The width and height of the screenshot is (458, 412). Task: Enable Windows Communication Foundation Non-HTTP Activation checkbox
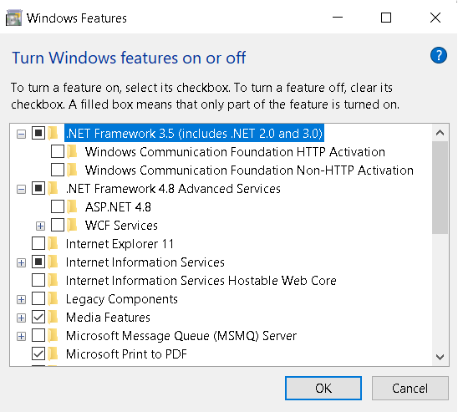coord(57,170)
